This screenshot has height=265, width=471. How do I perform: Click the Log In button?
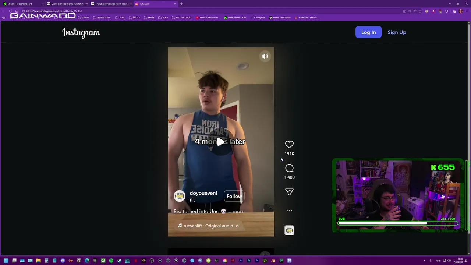click(368, 32)
